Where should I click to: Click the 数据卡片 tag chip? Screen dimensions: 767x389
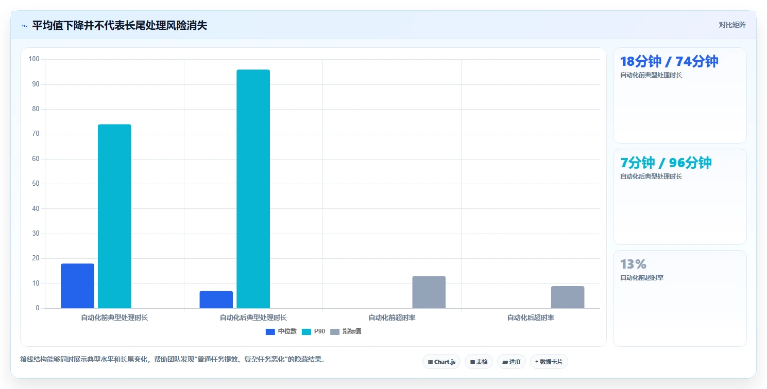pyautogui.click(x=549, y=362)
